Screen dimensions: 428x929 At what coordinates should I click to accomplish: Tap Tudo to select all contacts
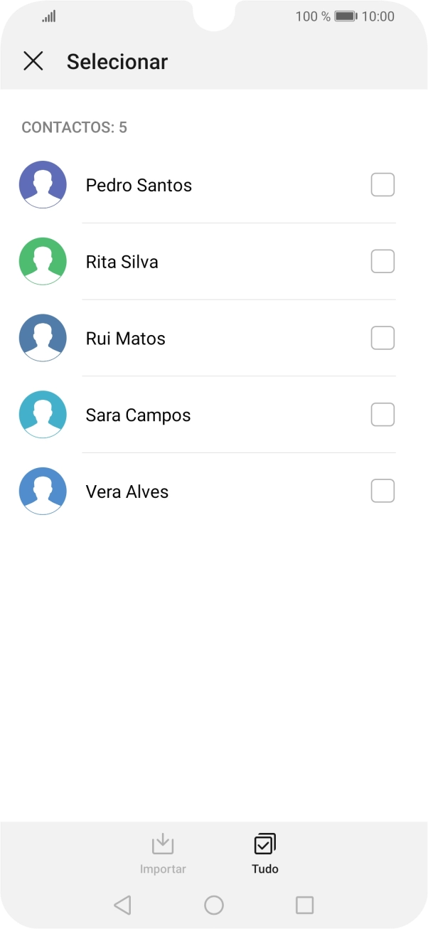[x=264, y=851]
